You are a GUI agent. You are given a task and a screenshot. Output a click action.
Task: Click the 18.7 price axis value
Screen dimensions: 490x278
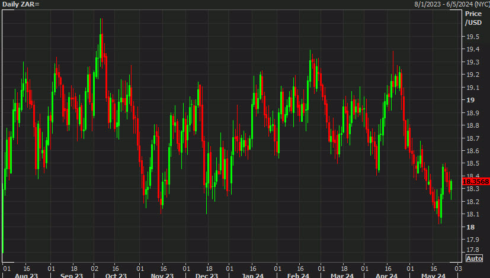point(473,138)
